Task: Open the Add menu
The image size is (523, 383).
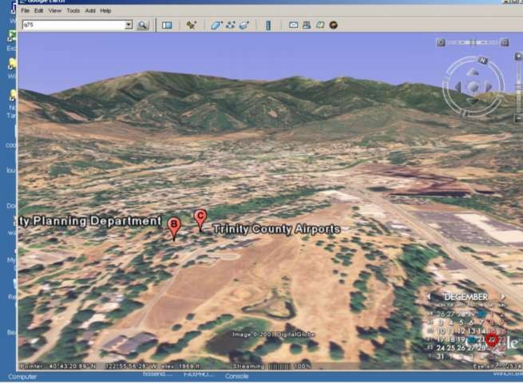Action: point(90,11)
